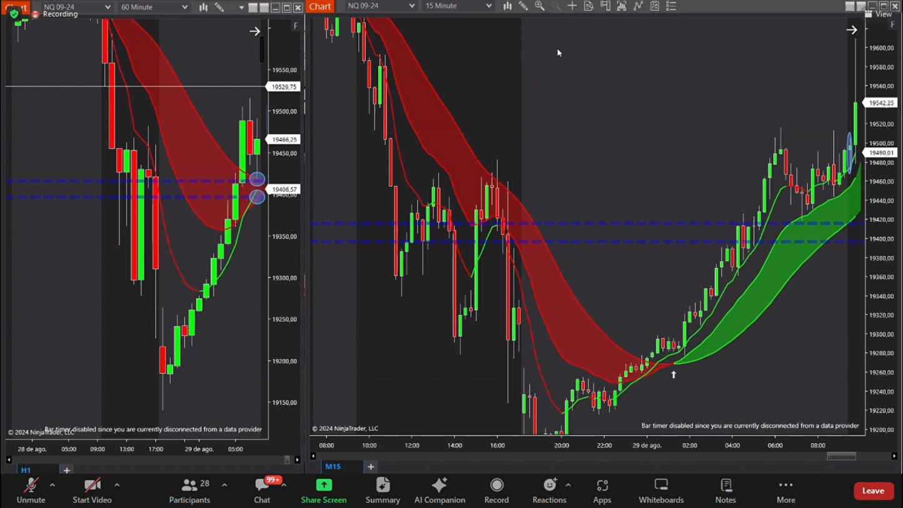Open the data box icon
Screen dimensions: 903x508
click(589, 6)
